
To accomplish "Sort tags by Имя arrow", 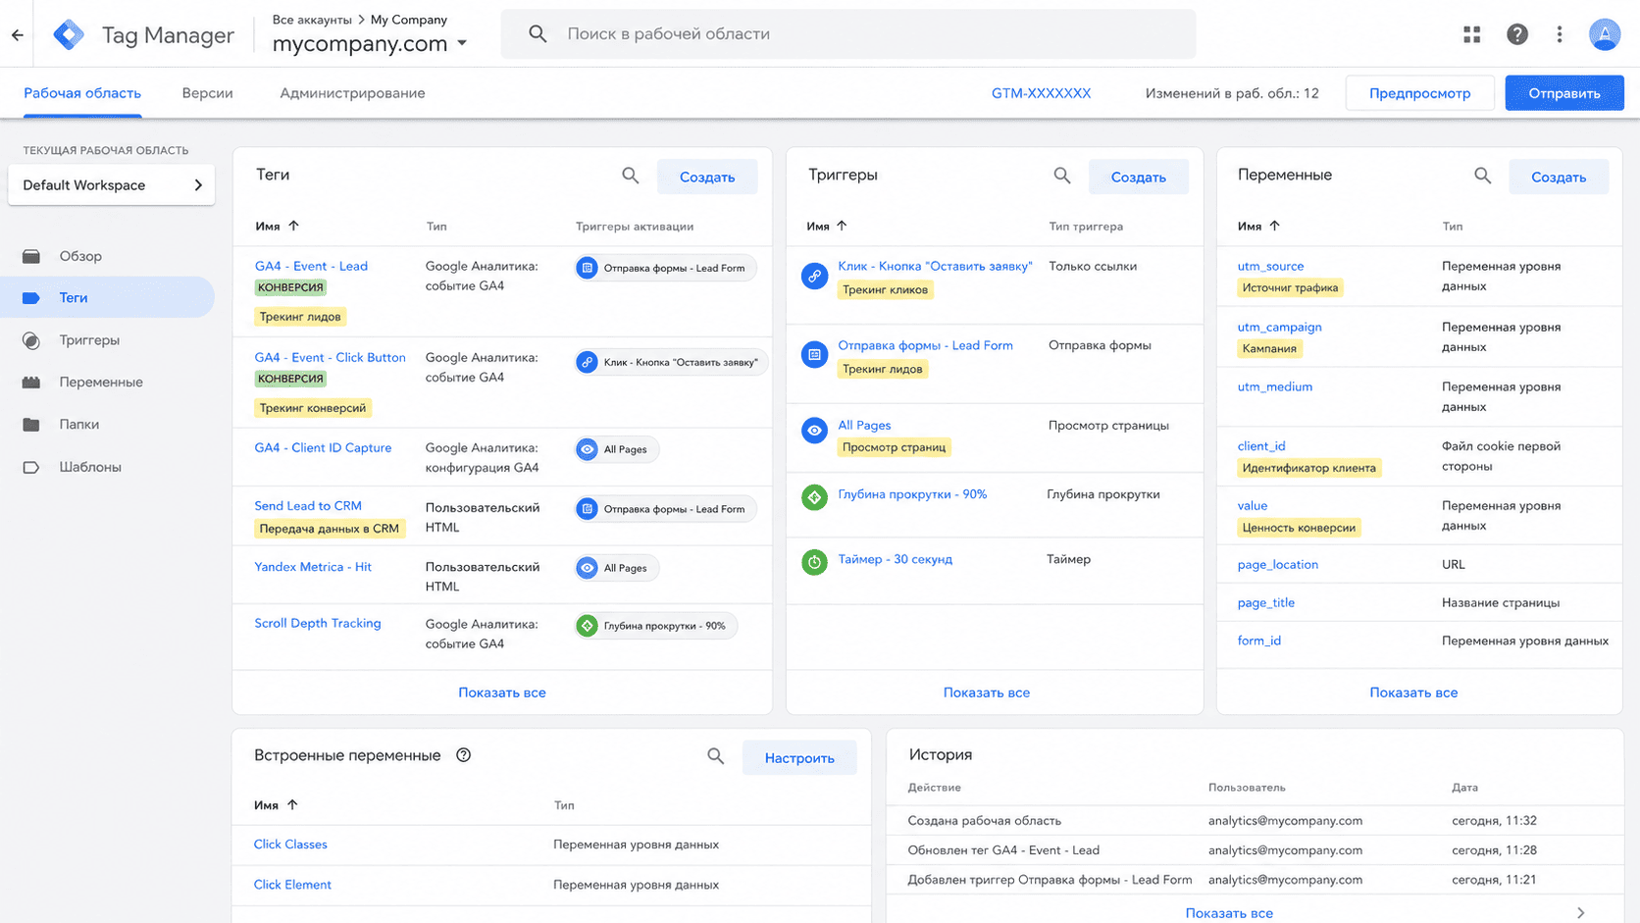I will click(293, 226).
